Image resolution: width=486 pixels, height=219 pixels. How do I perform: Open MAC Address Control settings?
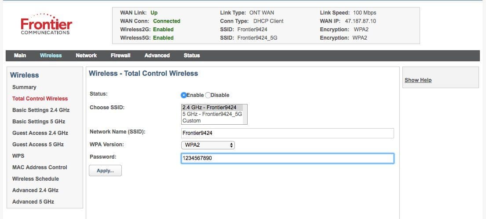40,167
